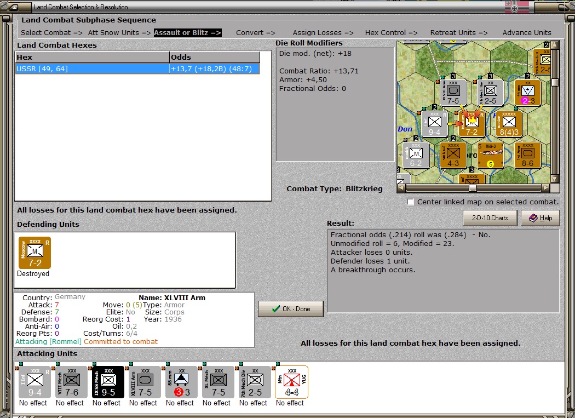575x418 pixels.
Task: Click XLVIII Arm 7-5 counter on the map
Action: click(453, 93)
